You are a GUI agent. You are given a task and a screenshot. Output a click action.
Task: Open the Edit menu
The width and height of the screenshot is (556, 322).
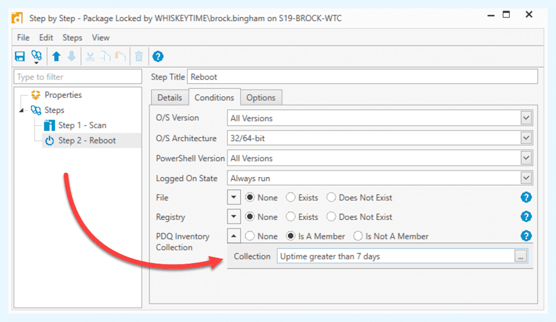click(x=46, y=38)
